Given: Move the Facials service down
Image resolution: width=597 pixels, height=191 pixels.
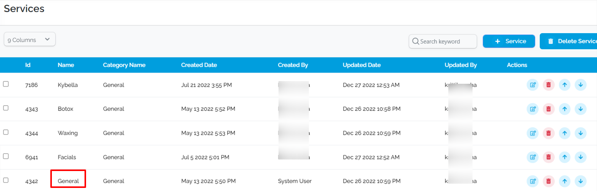Looking at the screenshot, I should (580, 157).
